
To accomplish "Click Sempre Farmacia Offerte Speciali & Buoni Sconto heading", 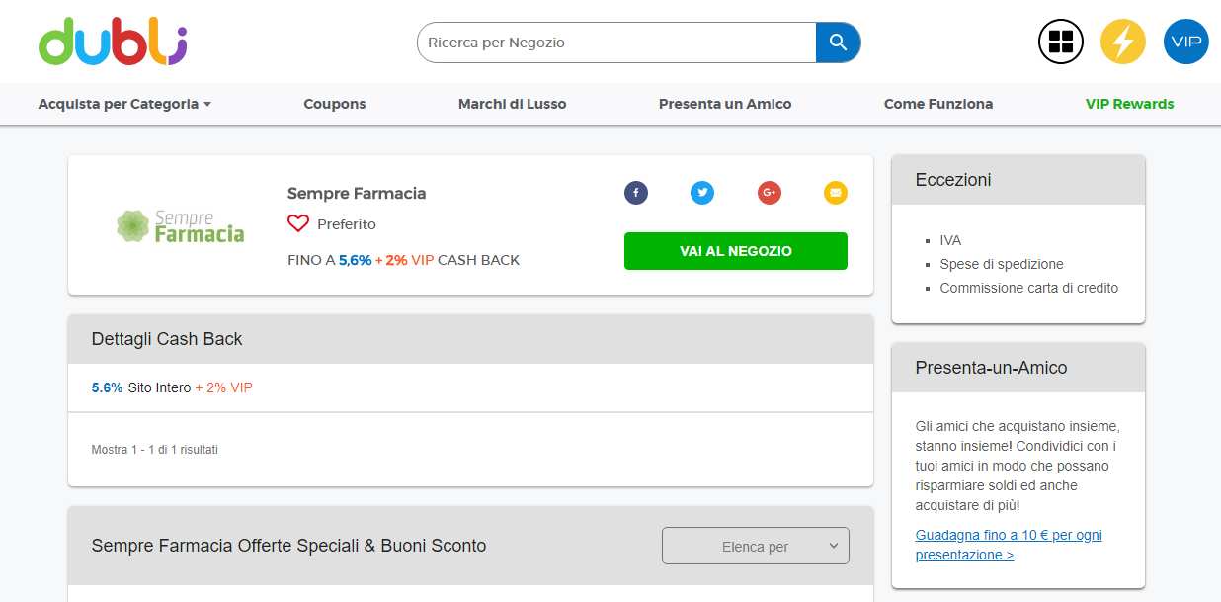I will (288, 546).
